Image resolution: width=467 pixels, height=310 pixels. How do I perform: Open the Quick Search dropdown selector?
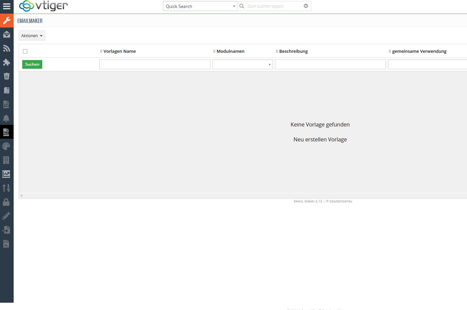click(233, 6)
